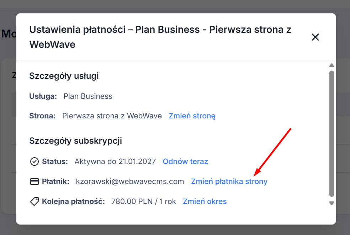The width and height of the screenshot is (350, 235).
Task: Click the Plan Business service value
Action: [x=88, y=96]
